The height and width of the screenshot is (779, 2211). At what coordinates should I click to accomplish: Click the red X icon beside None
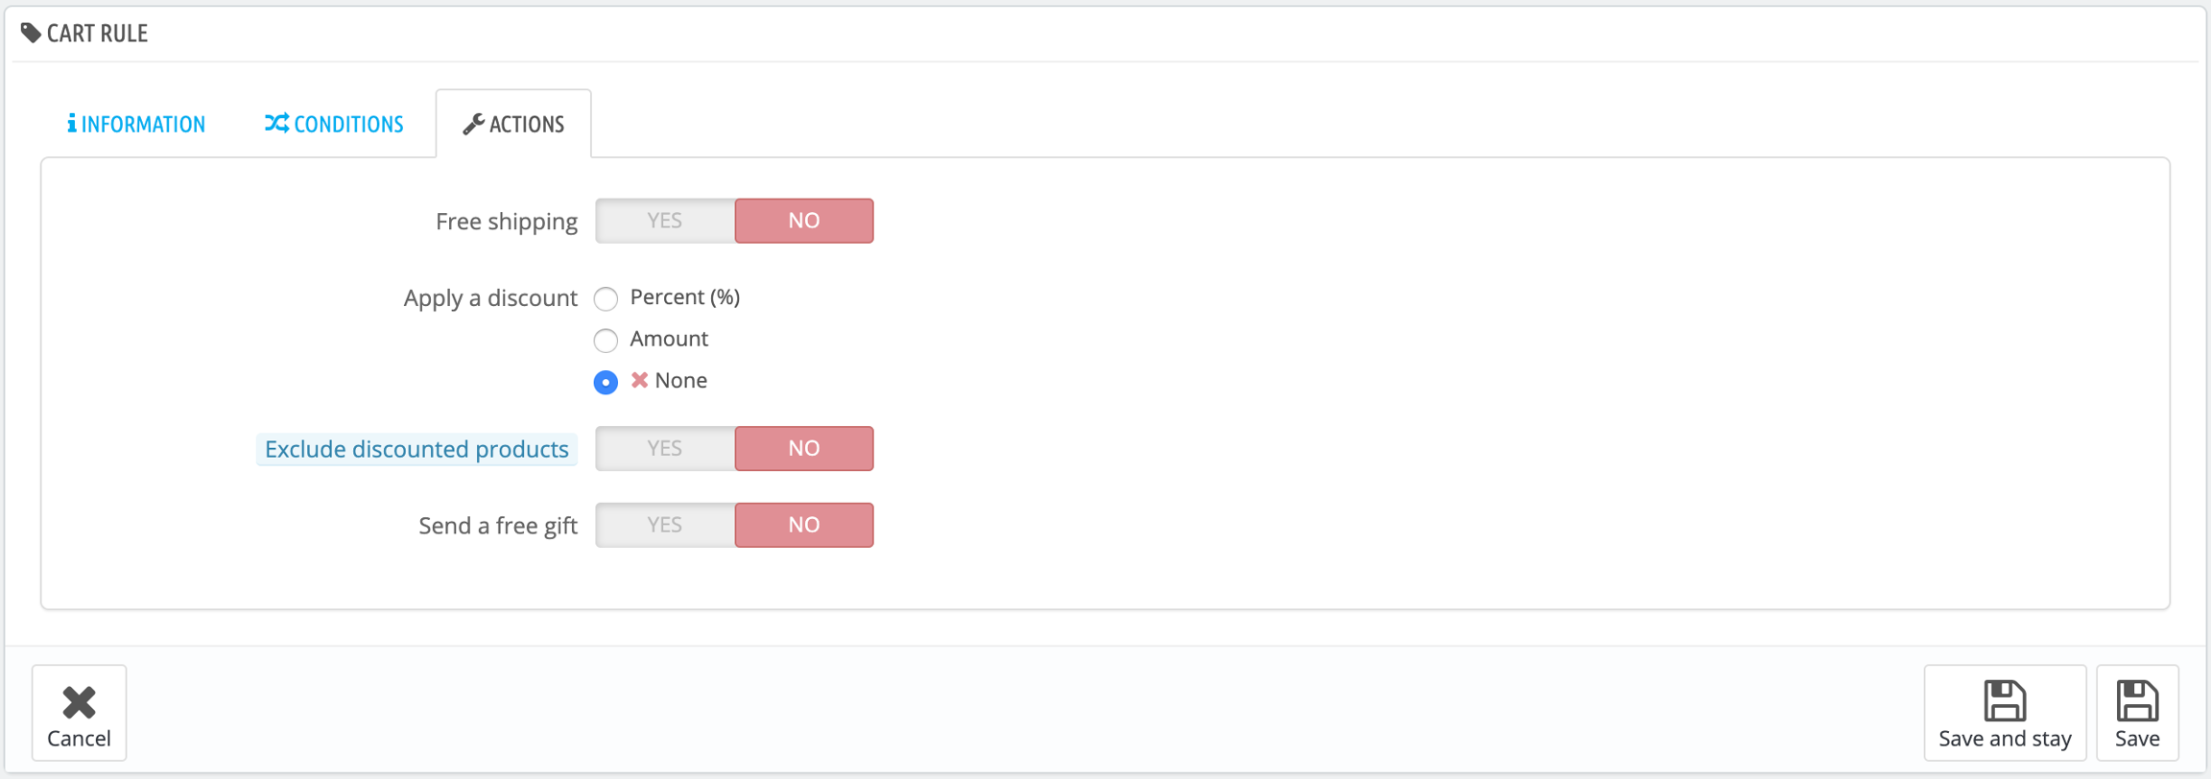pyautogui.click(x=640, y=381)
